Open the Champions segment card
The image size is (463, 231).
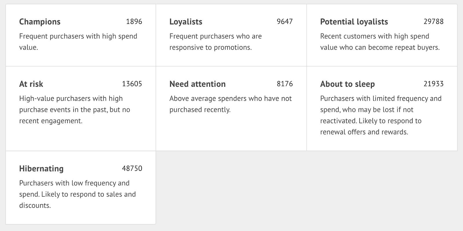40,21
